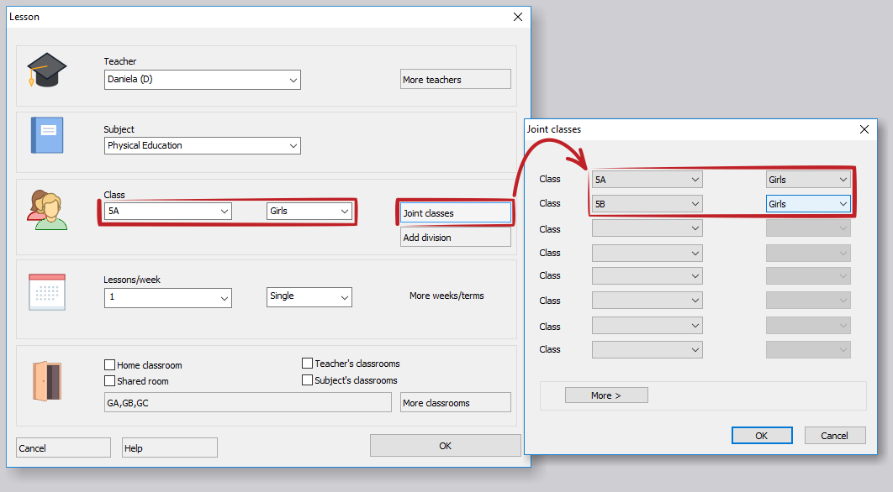893x492 pixels.
Task: Click the More teachers button
Action: click(456, 80)
